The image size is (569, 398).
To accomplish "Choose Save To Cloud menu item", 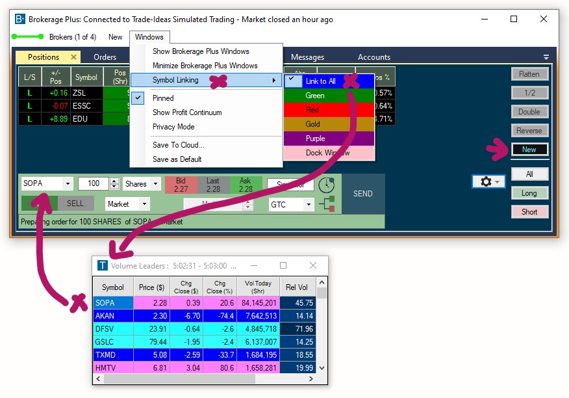I will [x=178, y=145].
